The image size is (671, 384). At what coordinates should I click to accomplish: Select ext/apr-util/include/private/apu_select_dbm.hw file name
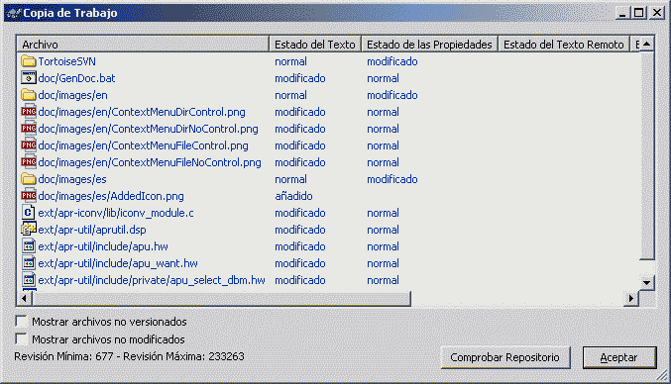click(x=152, y=280)
